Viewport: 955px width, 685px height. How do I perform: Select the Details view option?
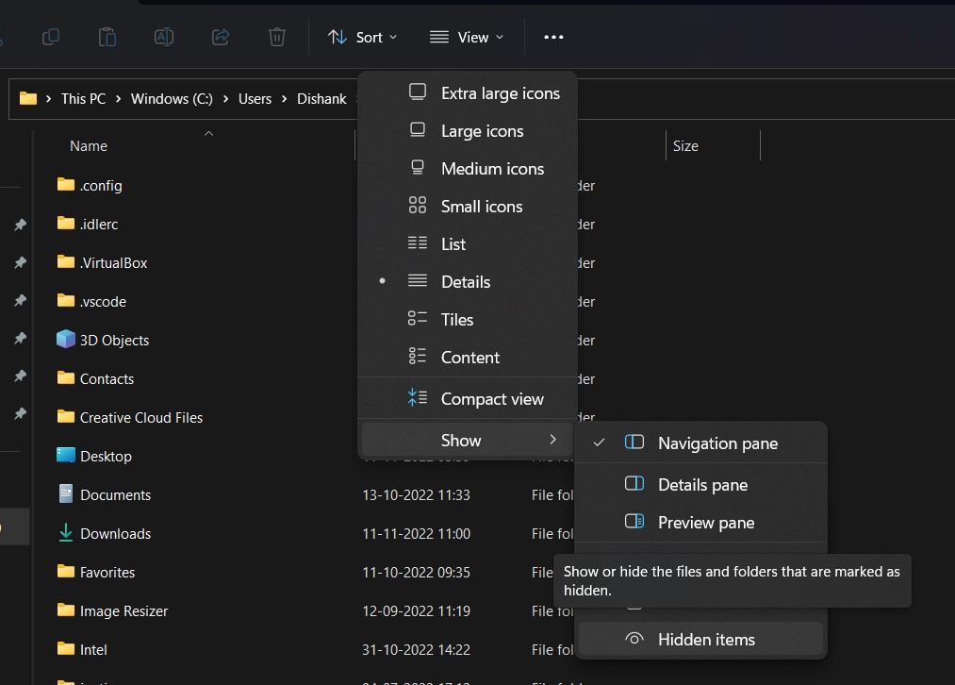click(465, 281)
